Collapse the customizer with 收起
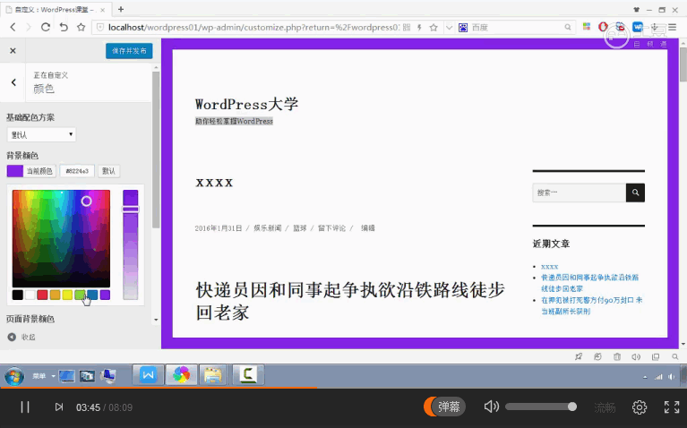This screenshot has height=428, width=687. 21,337
